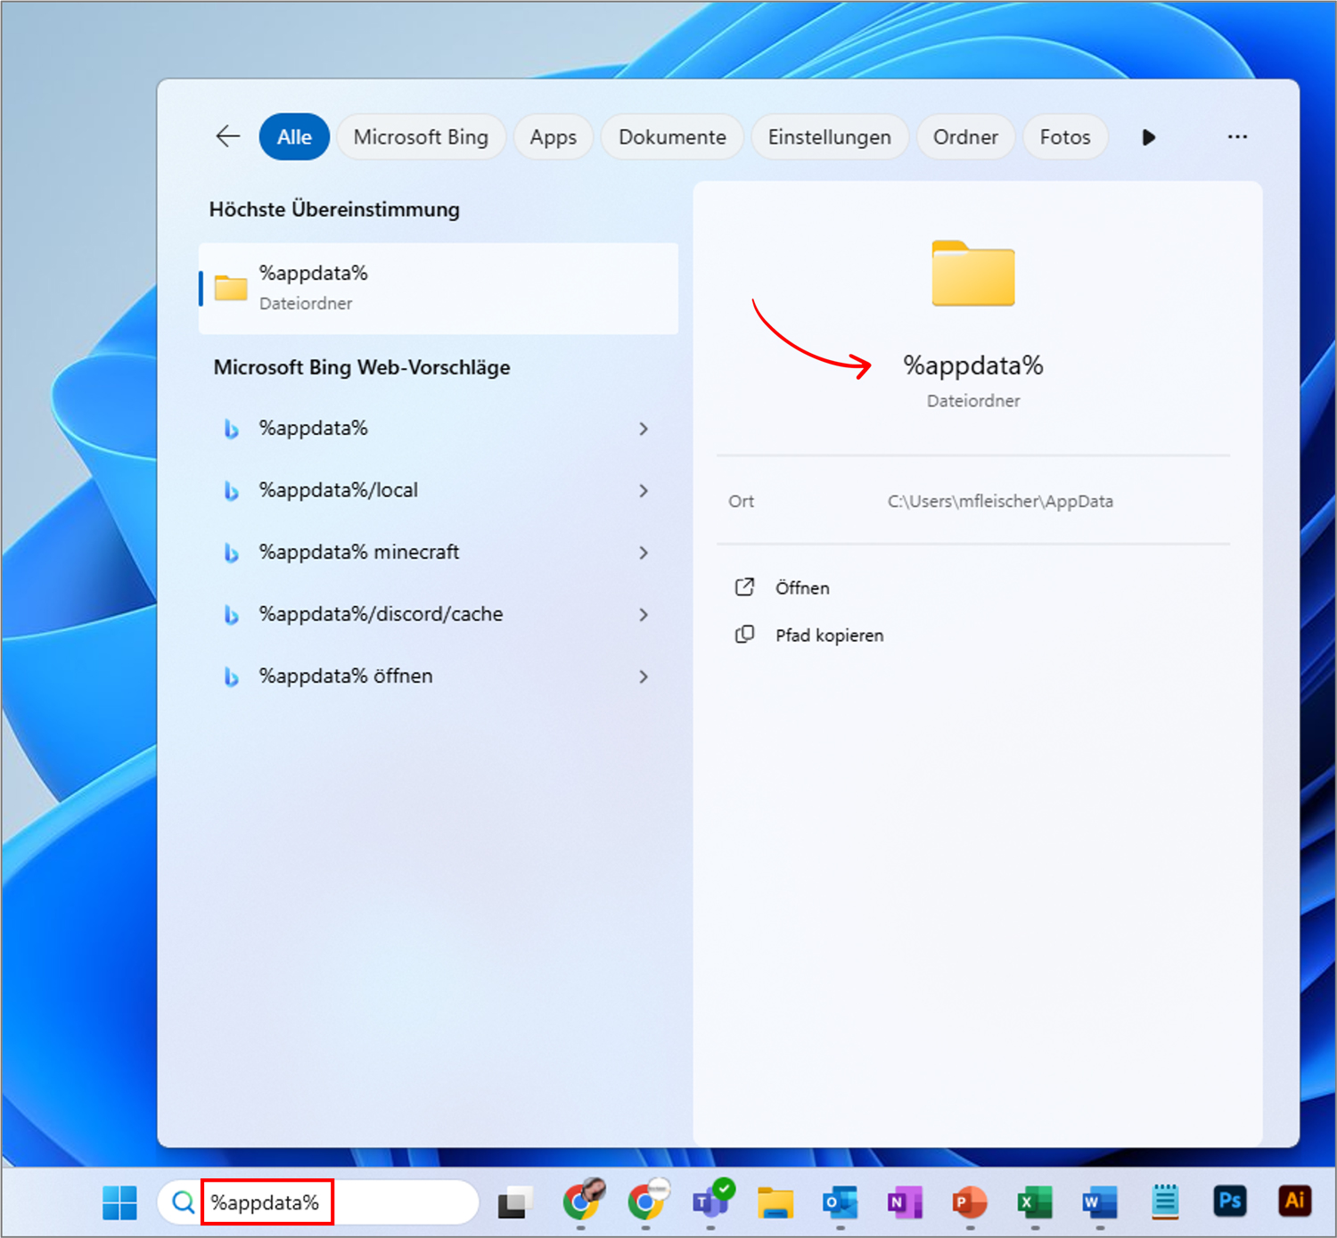Viewport: 1337px width, 1238px height.
Task: Filter results by Einstellungen
Action: click(x=829, y=137)
